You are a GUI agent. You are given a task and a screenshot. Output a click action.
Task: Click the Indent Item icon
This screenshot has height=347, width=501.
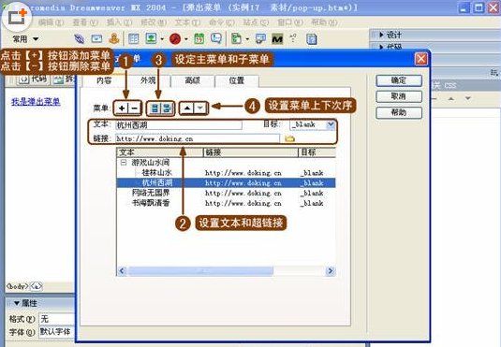[167, 108]
